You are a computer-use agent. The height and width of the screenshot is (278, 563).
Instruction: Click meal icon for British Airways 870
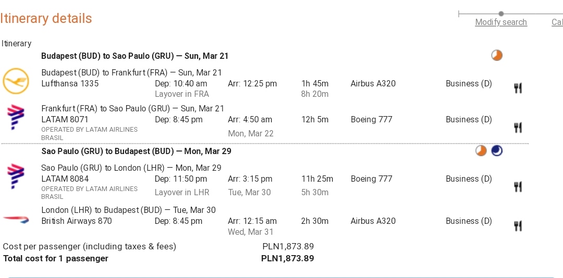tap(518, 226)
